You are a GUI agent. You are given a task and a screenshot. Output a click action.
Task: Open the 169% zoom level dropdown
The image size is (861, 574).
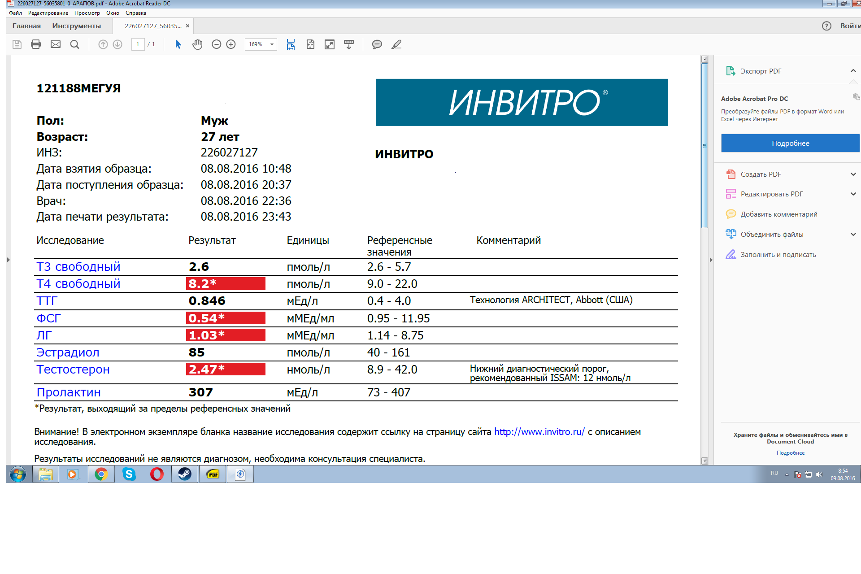(272, 44)
